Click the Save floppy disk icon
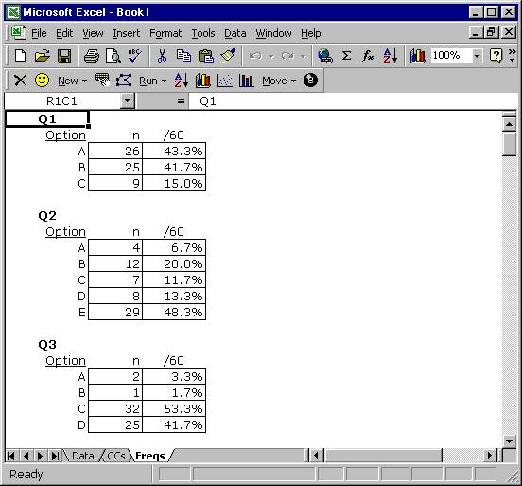The height and width of the screenshot is (486, 522). (64, 56)
